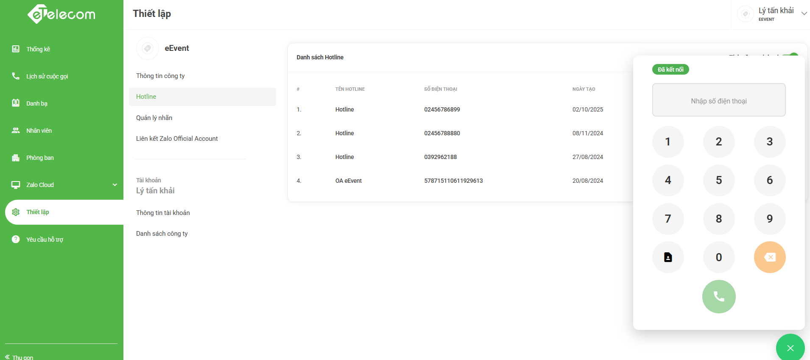This screenshot has width=810, height=360.
Task: Open Liên kết Zalo Official Account
Action: coord(177,139)
